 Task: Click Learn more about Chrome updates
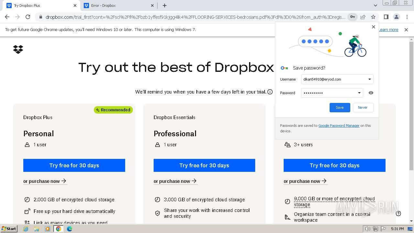pyautogui.click(x=389, y=30)
